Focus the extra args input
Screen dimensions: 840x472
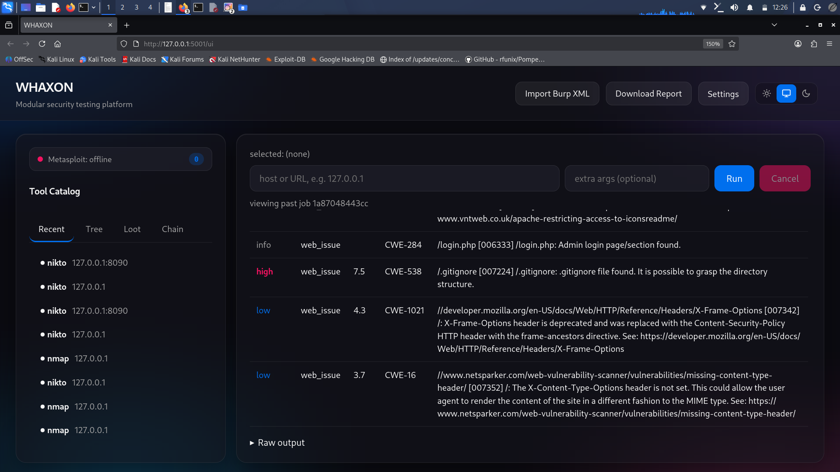click(637, 178)
